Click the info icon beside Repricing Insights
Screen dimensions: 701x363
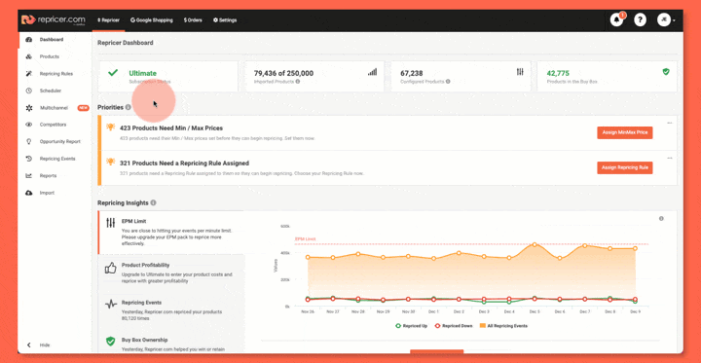(154, 203)
